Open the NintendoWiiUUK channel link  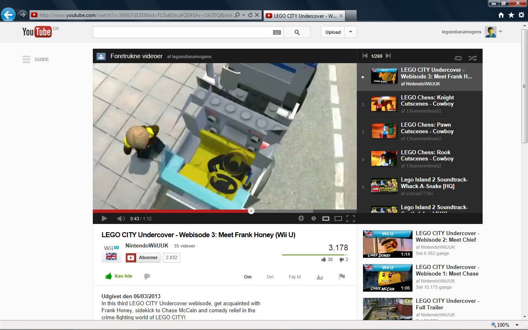click(147, 246)
